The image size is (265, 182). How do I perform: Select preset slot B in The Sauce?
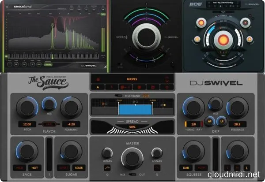click(x=112, y=87)
